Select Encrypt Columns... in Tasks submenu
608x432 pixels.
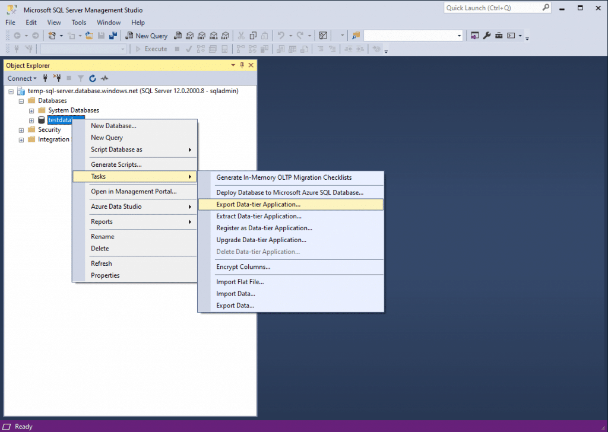[291, 267]
